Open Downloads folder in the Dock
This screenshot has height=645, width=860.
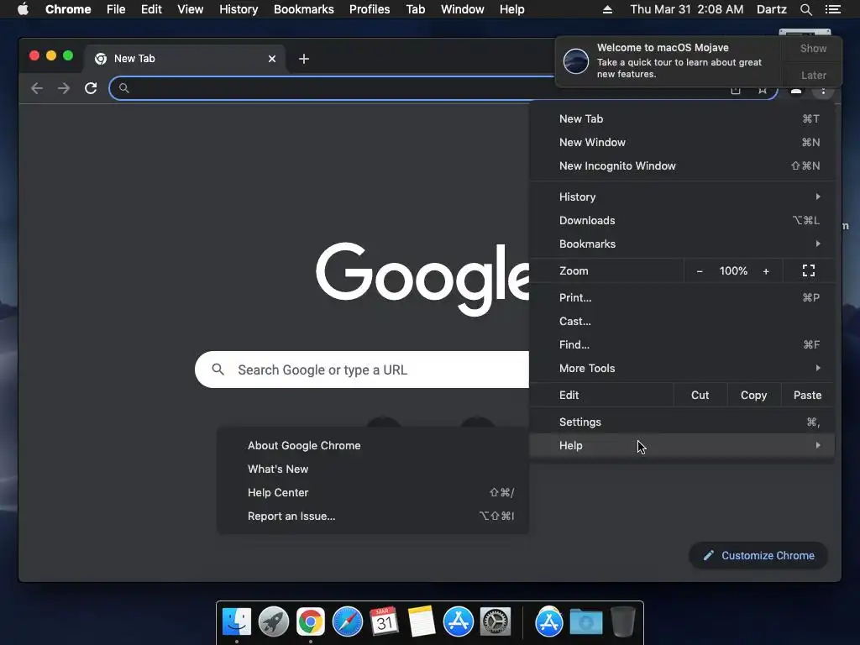click(x=585, y=622)
